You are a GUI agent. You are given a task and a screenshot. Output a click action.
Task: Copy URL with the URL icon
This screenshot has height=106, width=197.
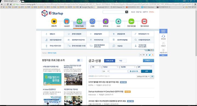(x=141, y=55)
